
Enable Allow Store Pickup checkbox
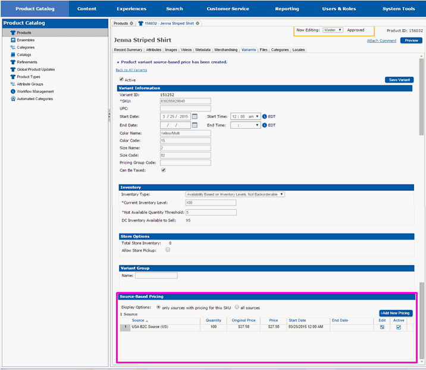coord(168,250)
